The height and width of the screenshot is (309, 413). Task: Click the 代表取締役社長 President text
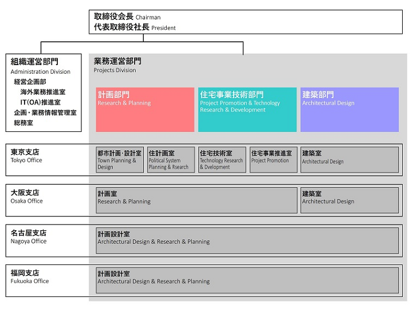click(135, 27)
